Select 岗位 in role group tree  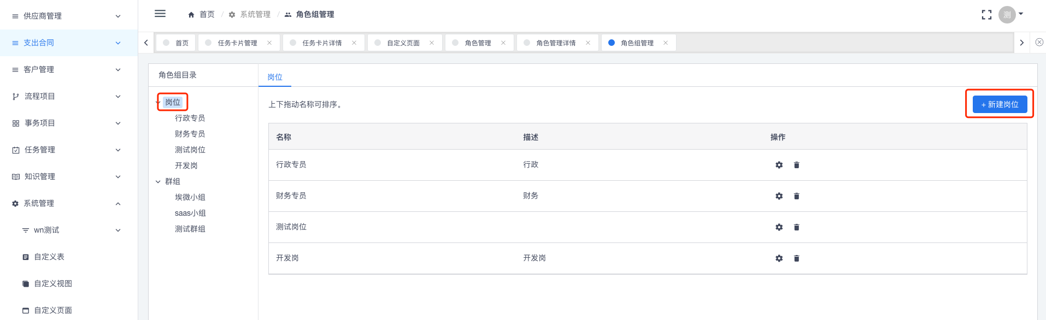(173, 102)
